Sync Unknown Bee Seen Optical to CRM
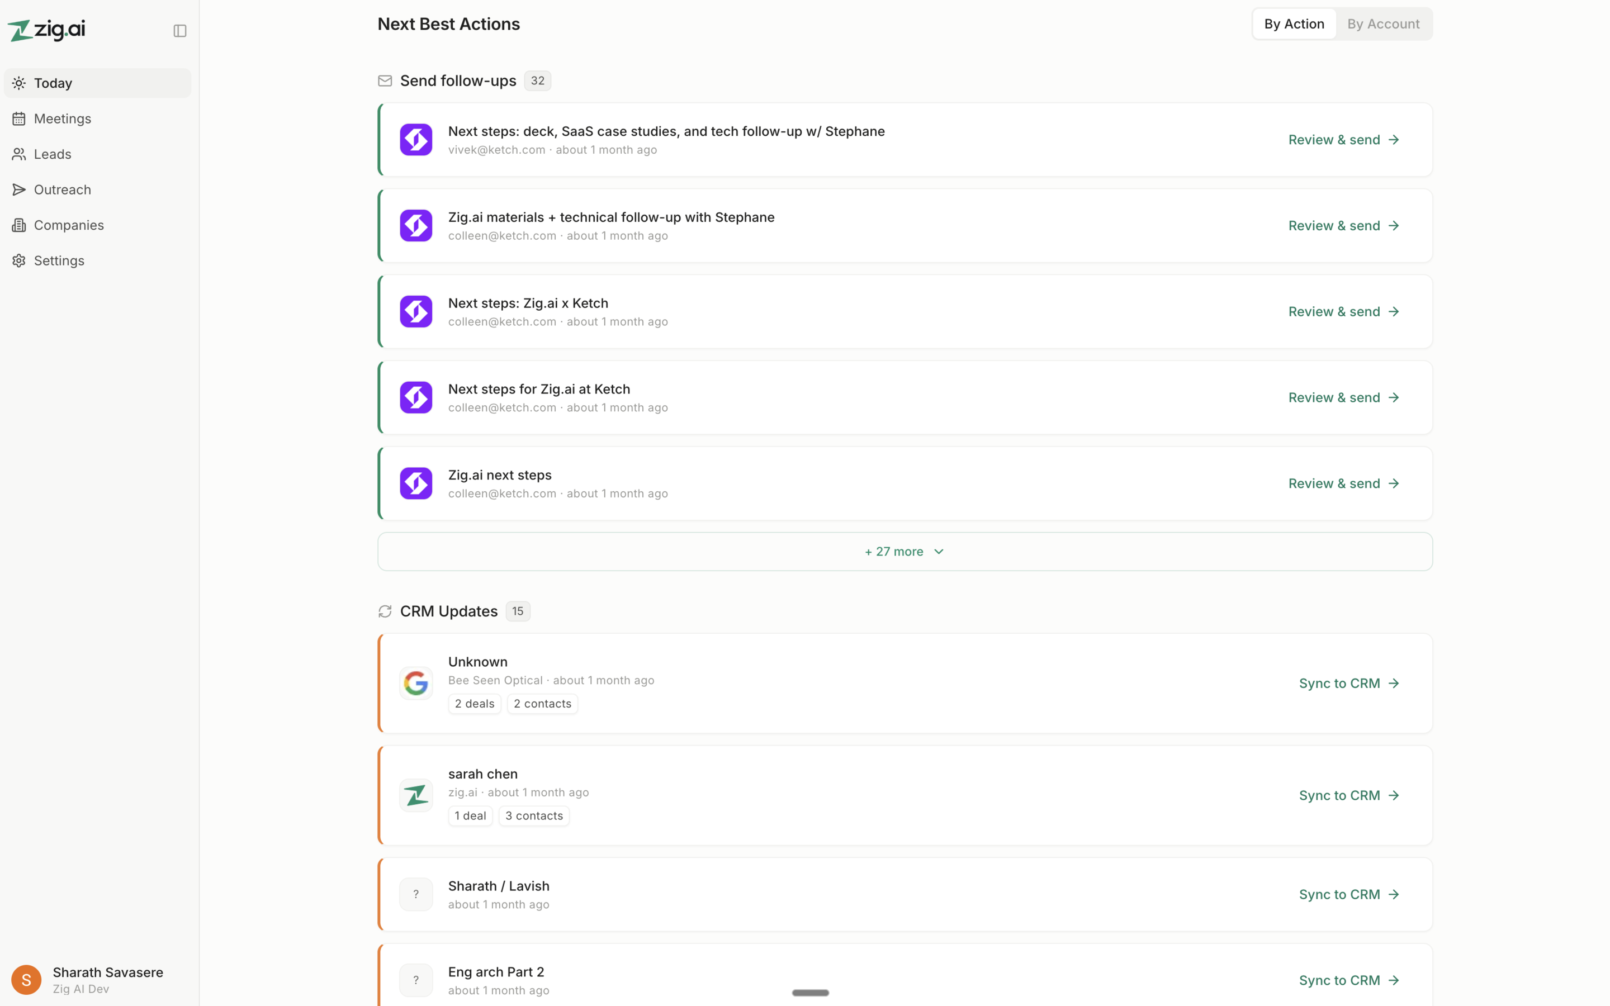Image resolution: width=1610 pixels, height=1006 pixels. tap(1349, 684)
